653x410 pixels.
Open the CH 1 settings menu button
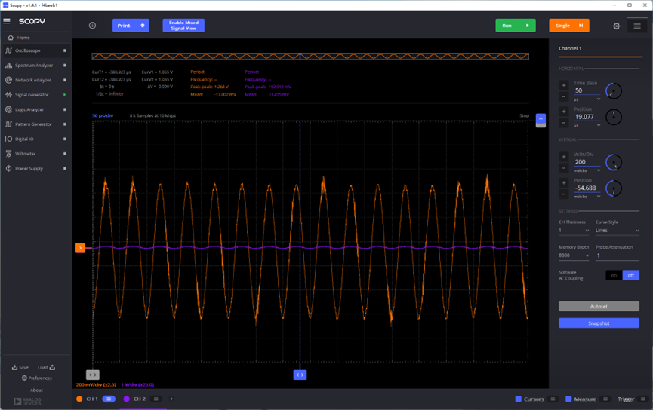click(x=109, y=399)
